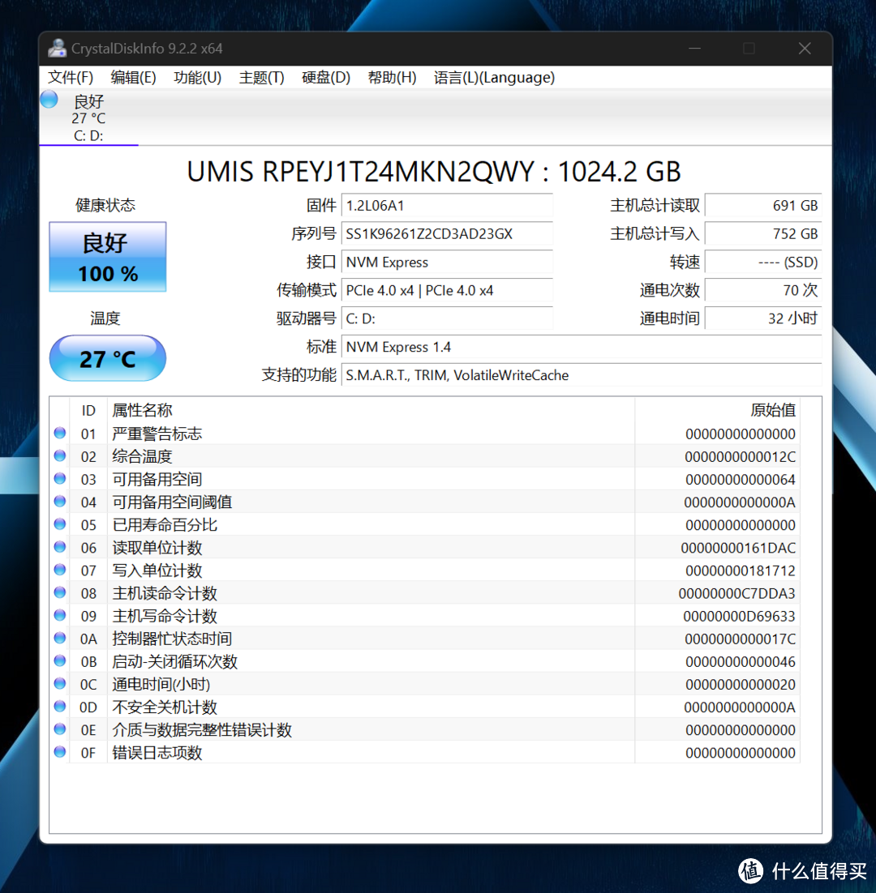The height and width of the screenshot is (893, 876).
Task: Open the 帮助(H) menu
Action: tap(392, 78)
